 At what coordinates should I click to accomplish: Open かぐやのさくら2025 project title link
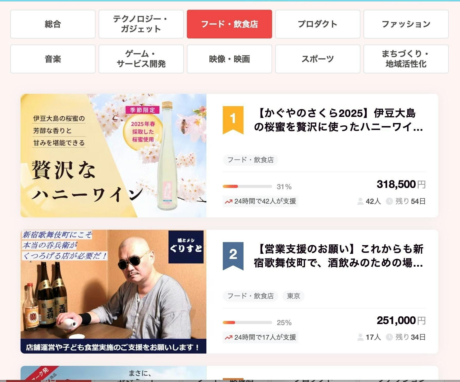coord(338,120)
